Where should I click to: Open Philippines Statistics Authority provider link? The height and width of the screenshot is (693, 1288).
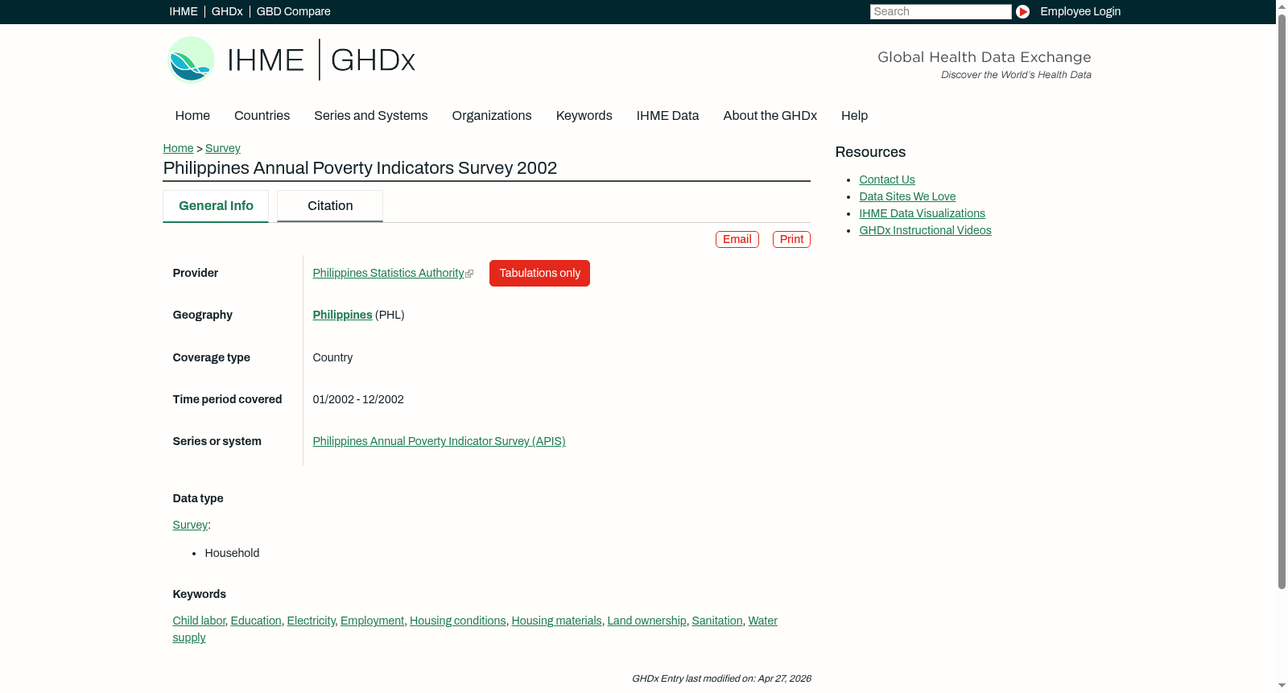388,273
